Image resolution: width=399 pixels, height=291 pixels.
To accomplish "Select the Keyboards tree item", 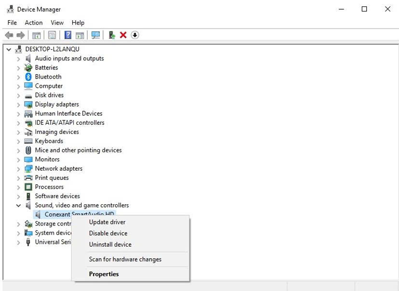I will click(x=49, y=141).
